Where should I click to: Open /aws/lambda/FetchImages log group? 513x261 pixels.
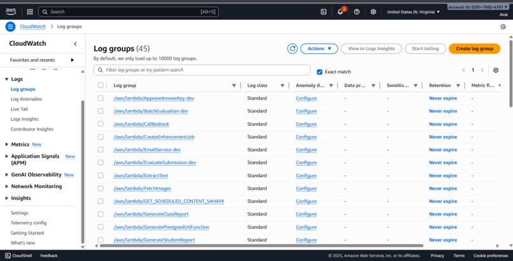pos(142,189)
